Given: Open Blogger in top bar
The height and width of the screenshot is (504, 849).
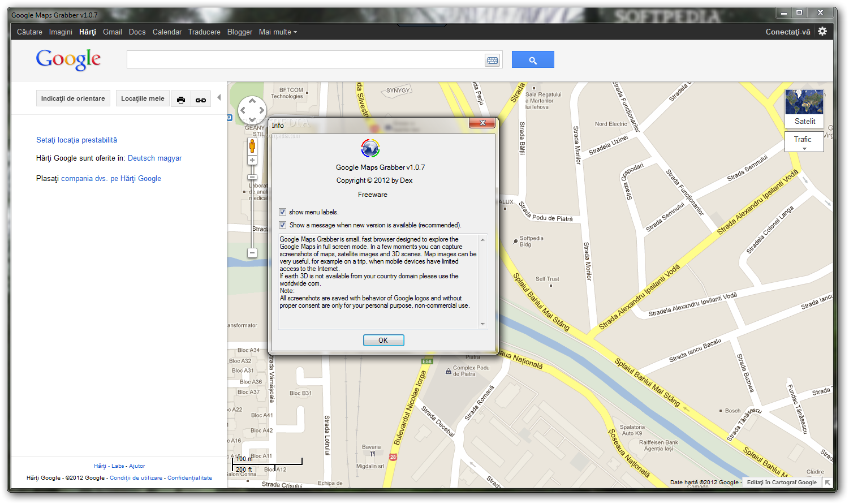Looking at the screenshot, I should [x=240, y=32].
